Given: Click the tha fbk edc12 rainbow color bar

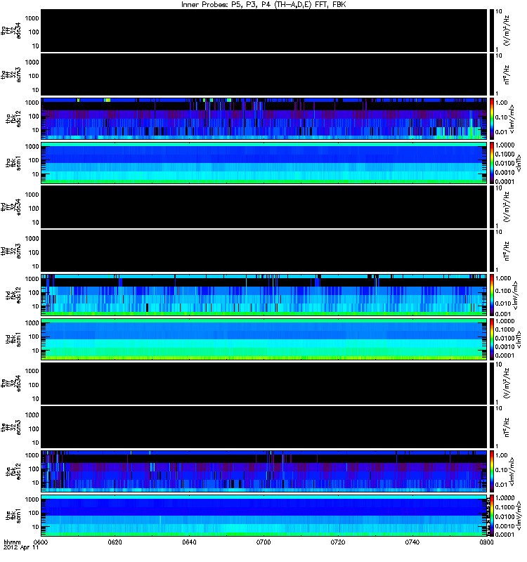Looking at the screenshot, I should [491, 119].
